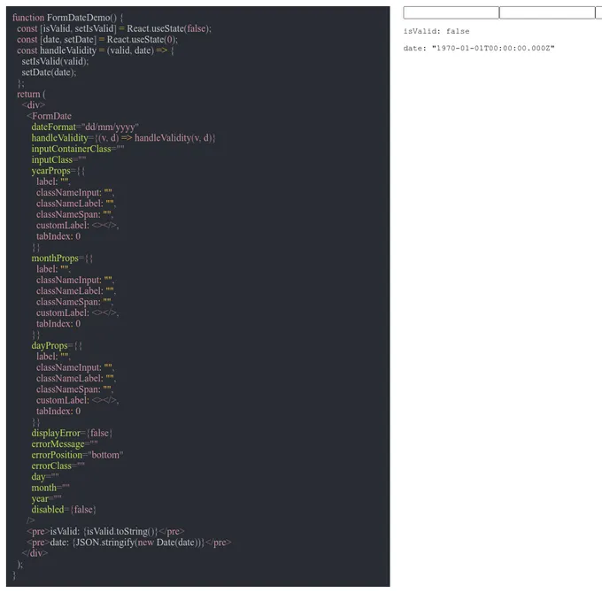The height and width of the screenshot is (593, 602).
Task: Click the 'function FormDateDemo()' code line
Action: (68, 18)
